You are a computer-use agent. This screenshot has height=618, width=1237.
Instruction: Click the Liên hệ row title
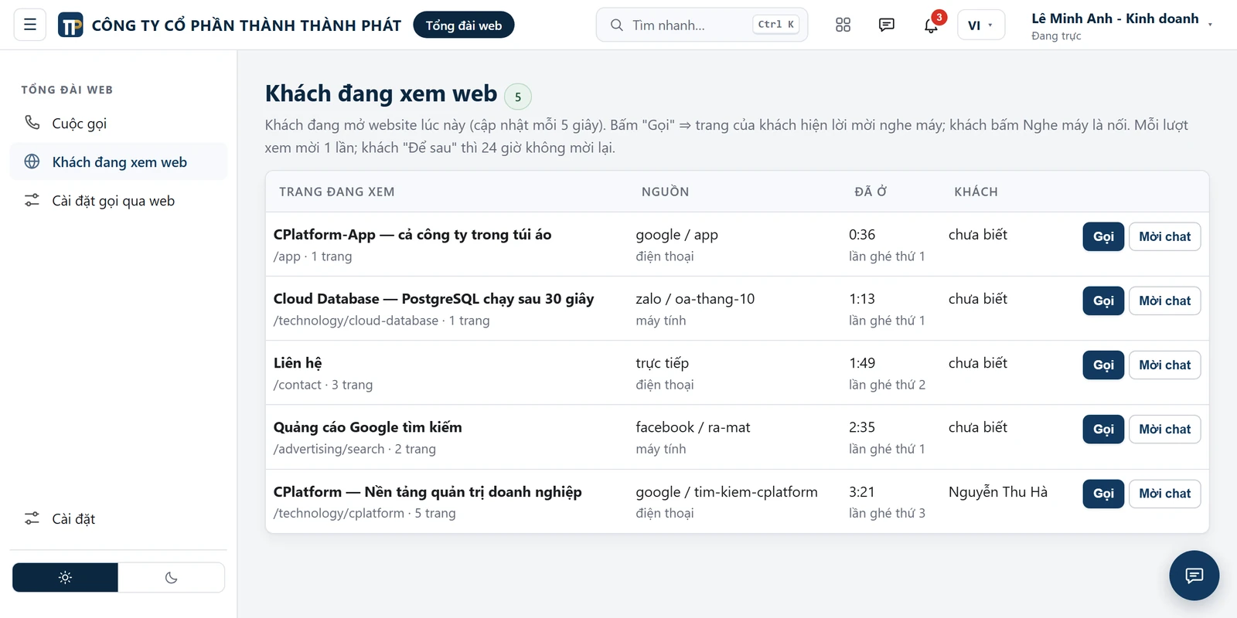[298, 363]
